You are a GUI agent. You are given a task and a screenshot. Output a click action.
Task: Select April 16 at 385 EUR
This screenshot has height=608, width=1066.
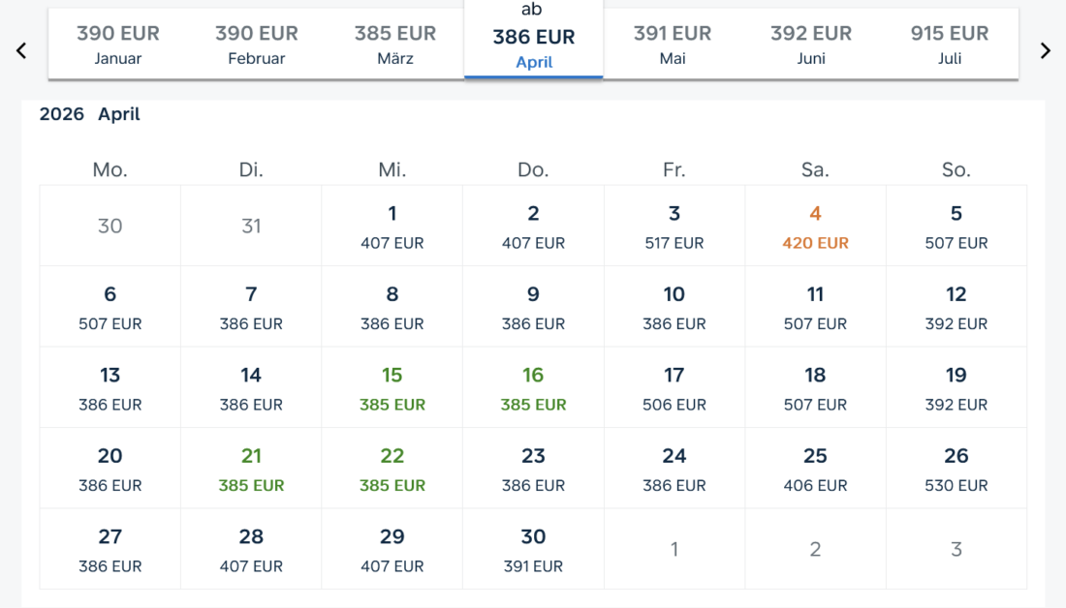pos(533,388)
